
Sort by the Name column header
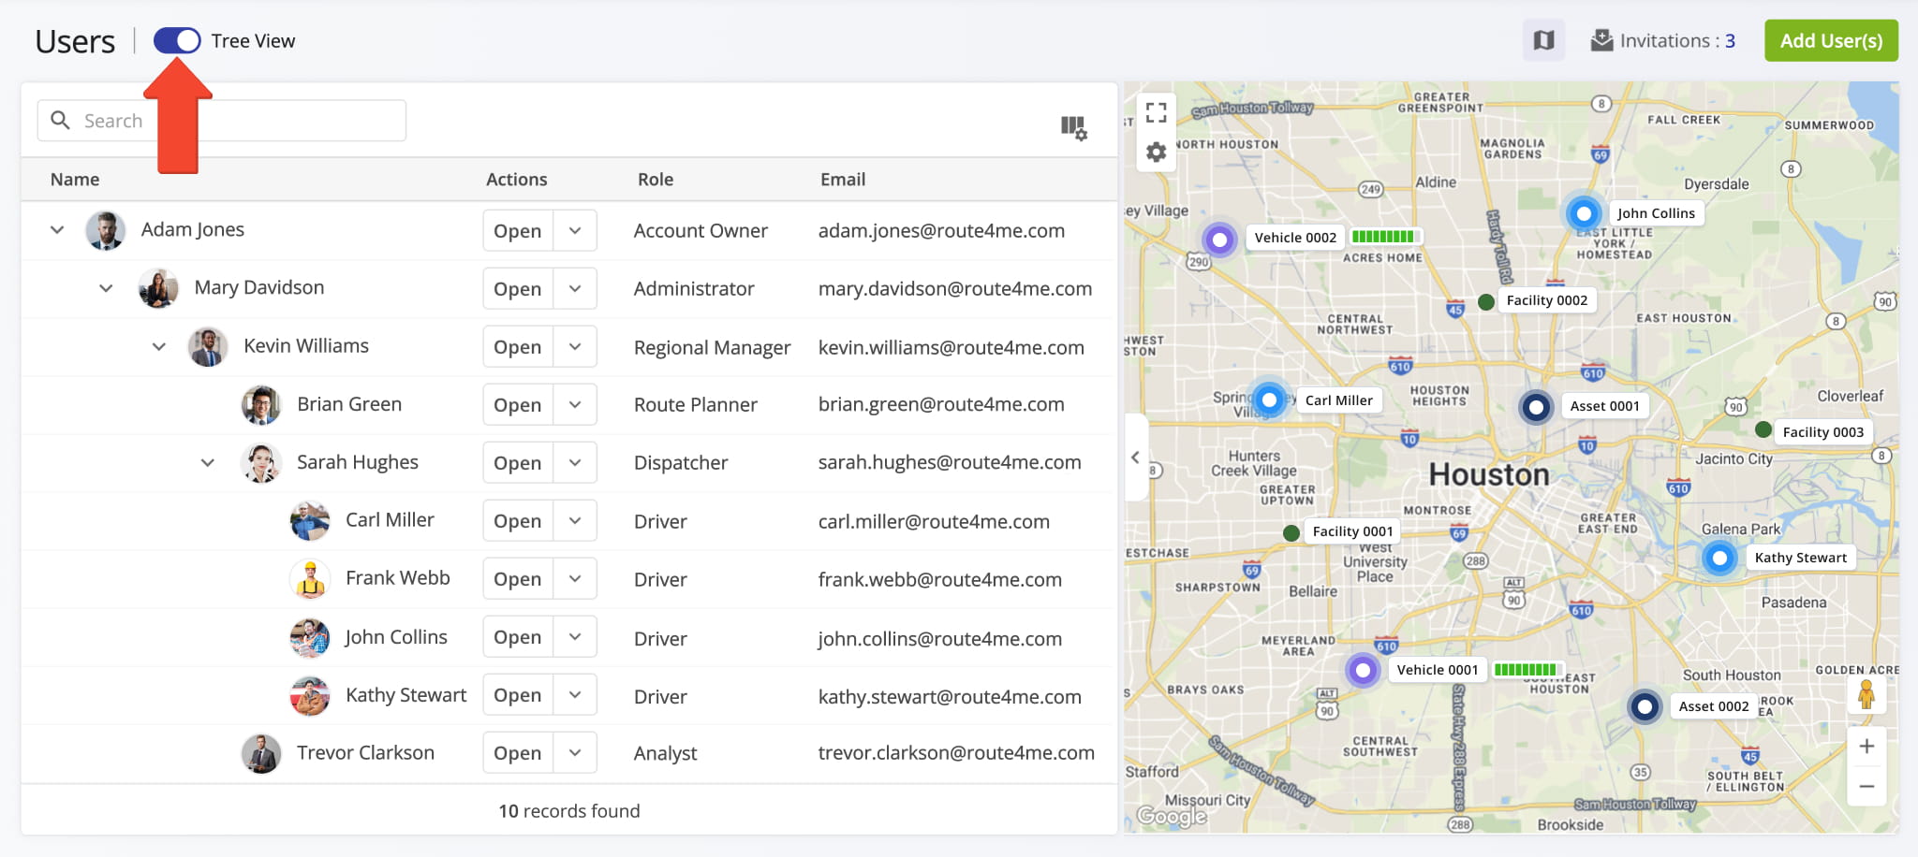coord(75,179)
